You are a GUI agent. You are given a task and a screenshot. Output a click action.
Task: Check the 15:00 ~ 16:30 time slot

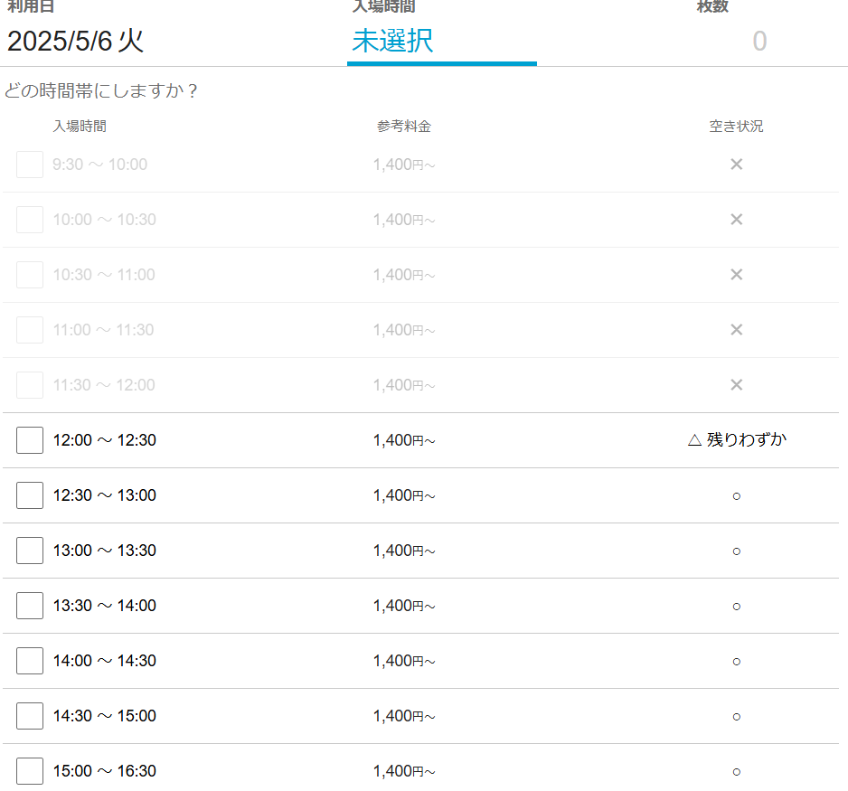[x=30, y=771]
